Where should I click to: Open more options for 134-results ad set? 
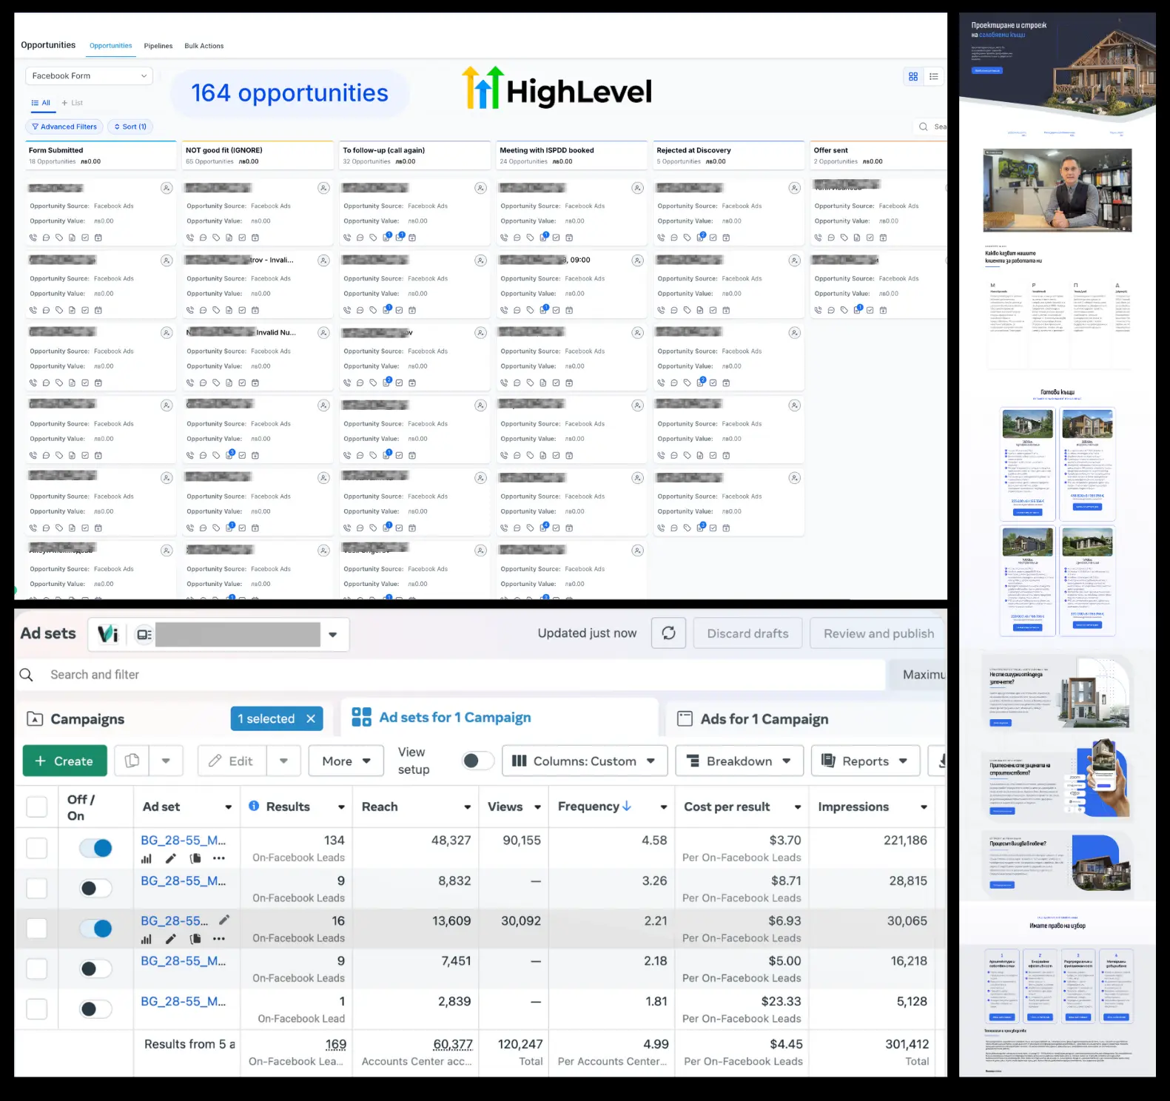point(219,858)
